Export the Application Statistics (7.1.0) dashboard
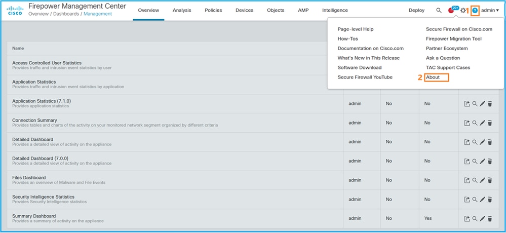 click(x=467, y=104)
